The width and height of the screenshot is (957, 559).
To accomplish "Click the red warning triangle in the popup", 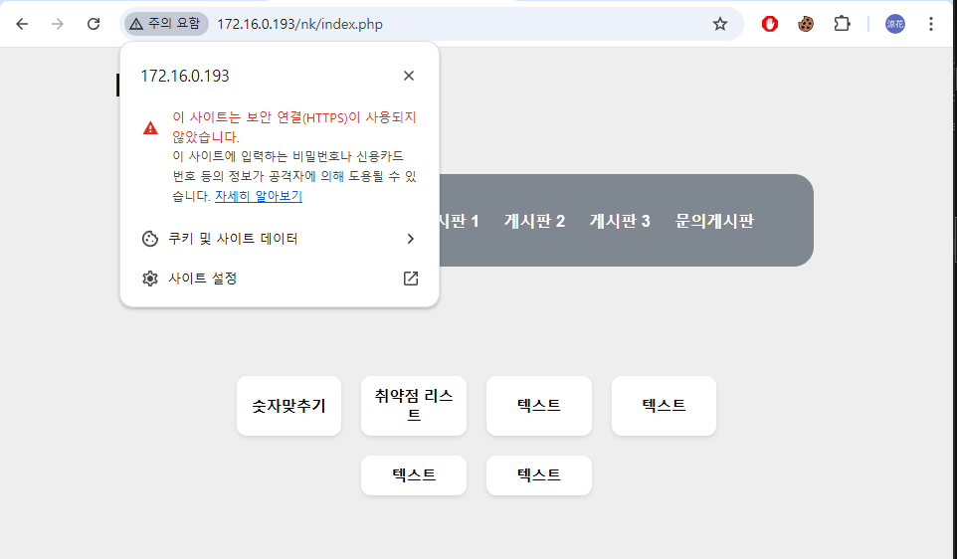I will tap(150, 127).
